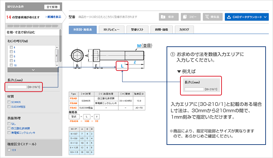This screenshot has height=158, width=273.
Task: Click the M(並目) thread label
Action: click(144, 46)
